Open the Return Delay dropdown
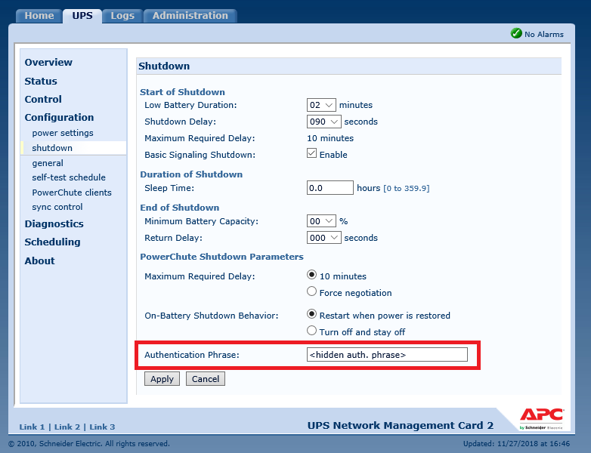 (x=323, y=238)
